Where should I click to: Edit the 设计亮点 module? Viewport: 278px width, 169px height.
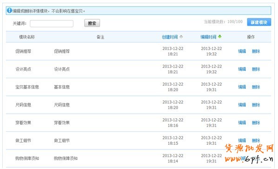[x=242, y=69]
